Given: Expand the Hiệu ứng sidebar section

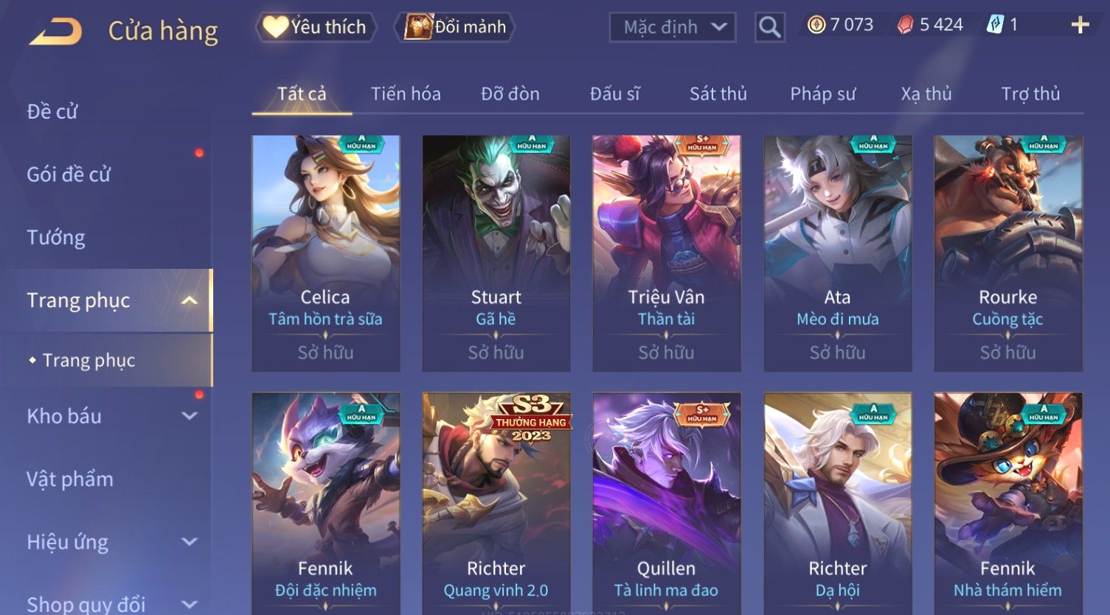Looking at the screenshot, I should tap(190, 542).
